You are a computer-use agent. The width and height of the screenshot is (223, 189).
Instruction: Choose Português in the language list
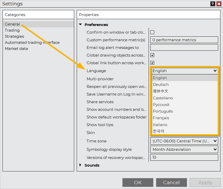[185, 111]
